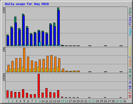Click the x-axis day label 17

[70, 101]
